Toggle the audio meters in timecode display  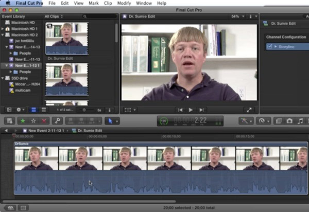tap(218, 121)
